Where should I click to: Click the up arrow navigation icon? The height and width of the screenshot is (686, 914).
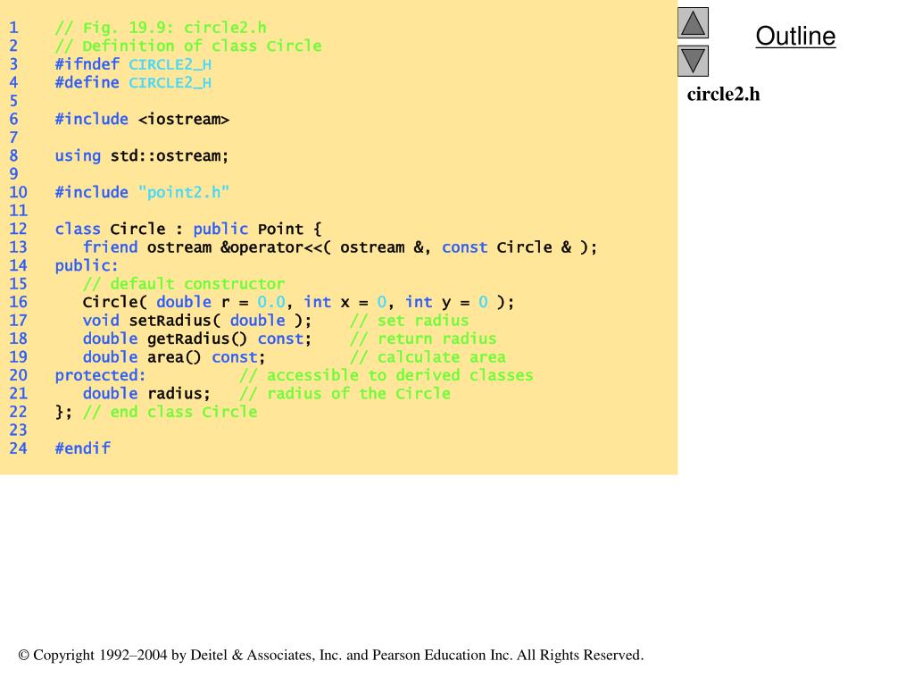[x=693, y=22]
